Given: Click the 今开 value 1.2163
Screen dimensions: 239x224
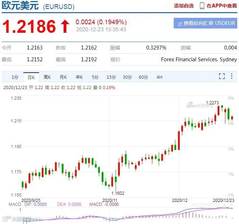Looking at the screenshot, I should 35,48.
